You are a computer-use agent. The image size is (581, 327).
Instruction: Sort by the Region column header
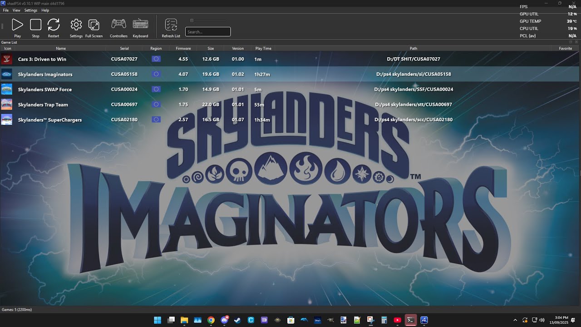click(x=156, y=48)
